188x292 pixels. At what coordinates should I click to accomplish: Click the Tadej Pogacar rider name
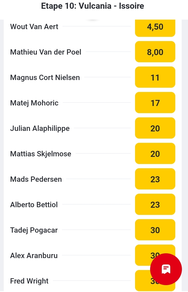click(x=34, y=230)
